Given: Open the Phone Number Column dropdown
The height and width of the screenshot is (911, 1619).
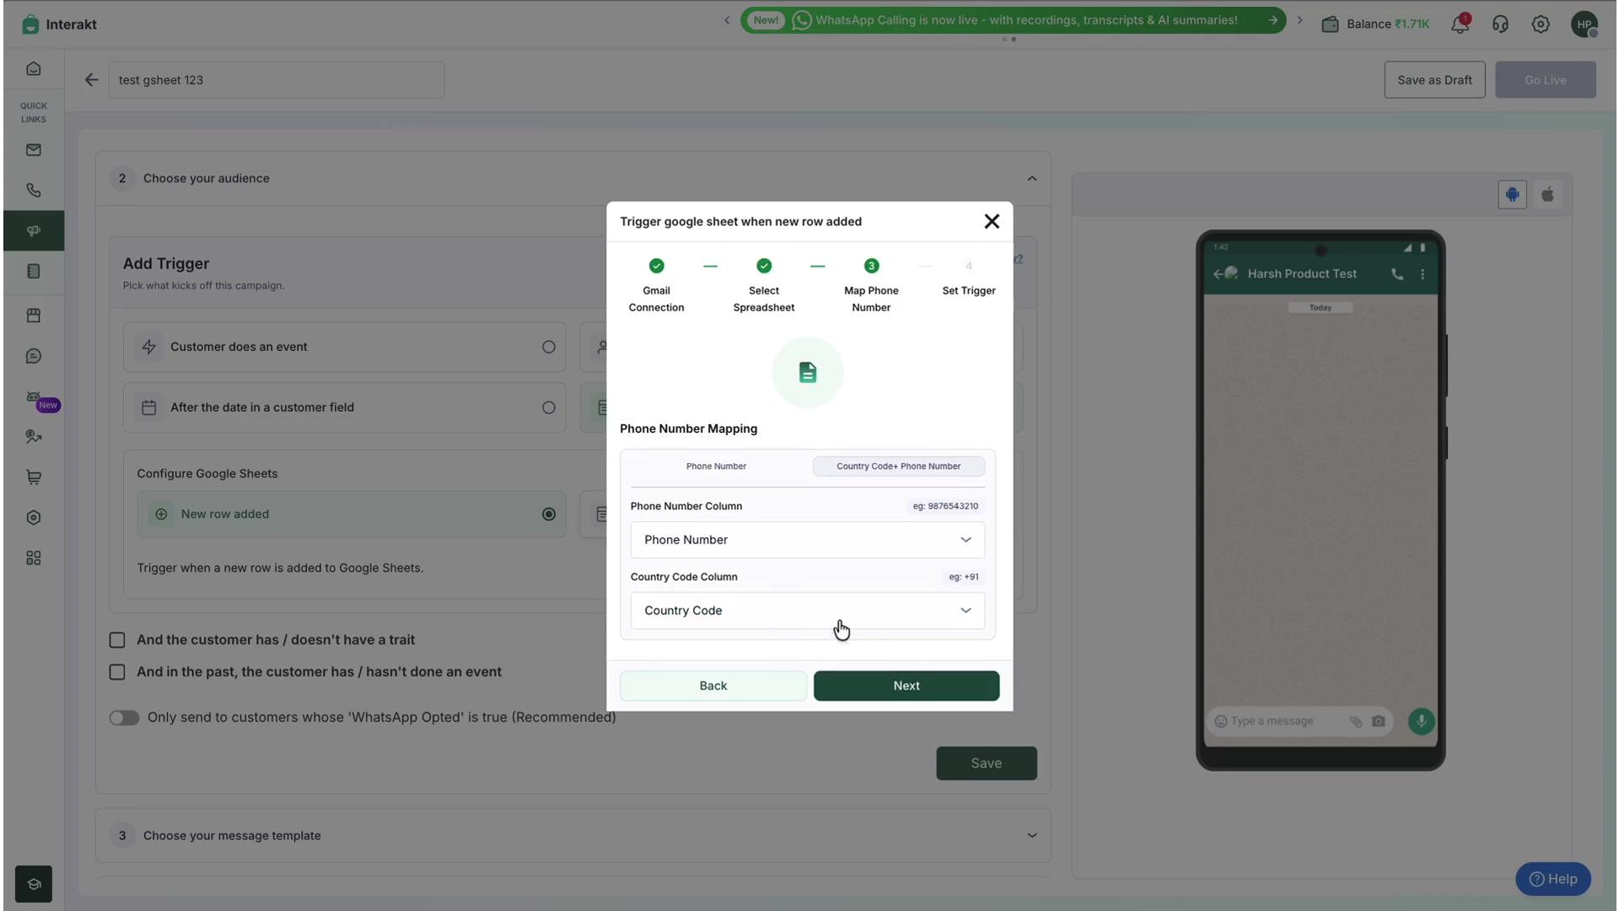Looking at the screenshot, I should (x=807, y=540).
